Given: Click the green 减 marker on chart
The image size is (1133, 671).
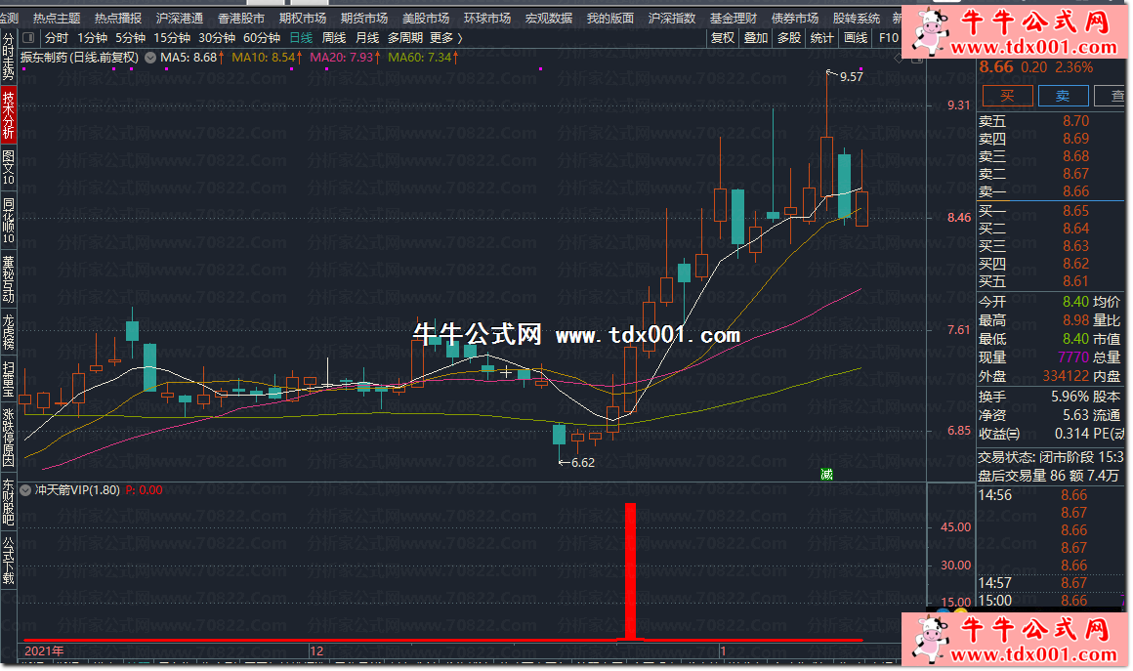Looking at the screenshot, I should [826, 475].
